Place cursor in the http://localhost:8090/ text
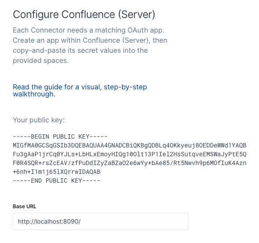This screenshot has height=243, width=259. (x=49, y=221)
